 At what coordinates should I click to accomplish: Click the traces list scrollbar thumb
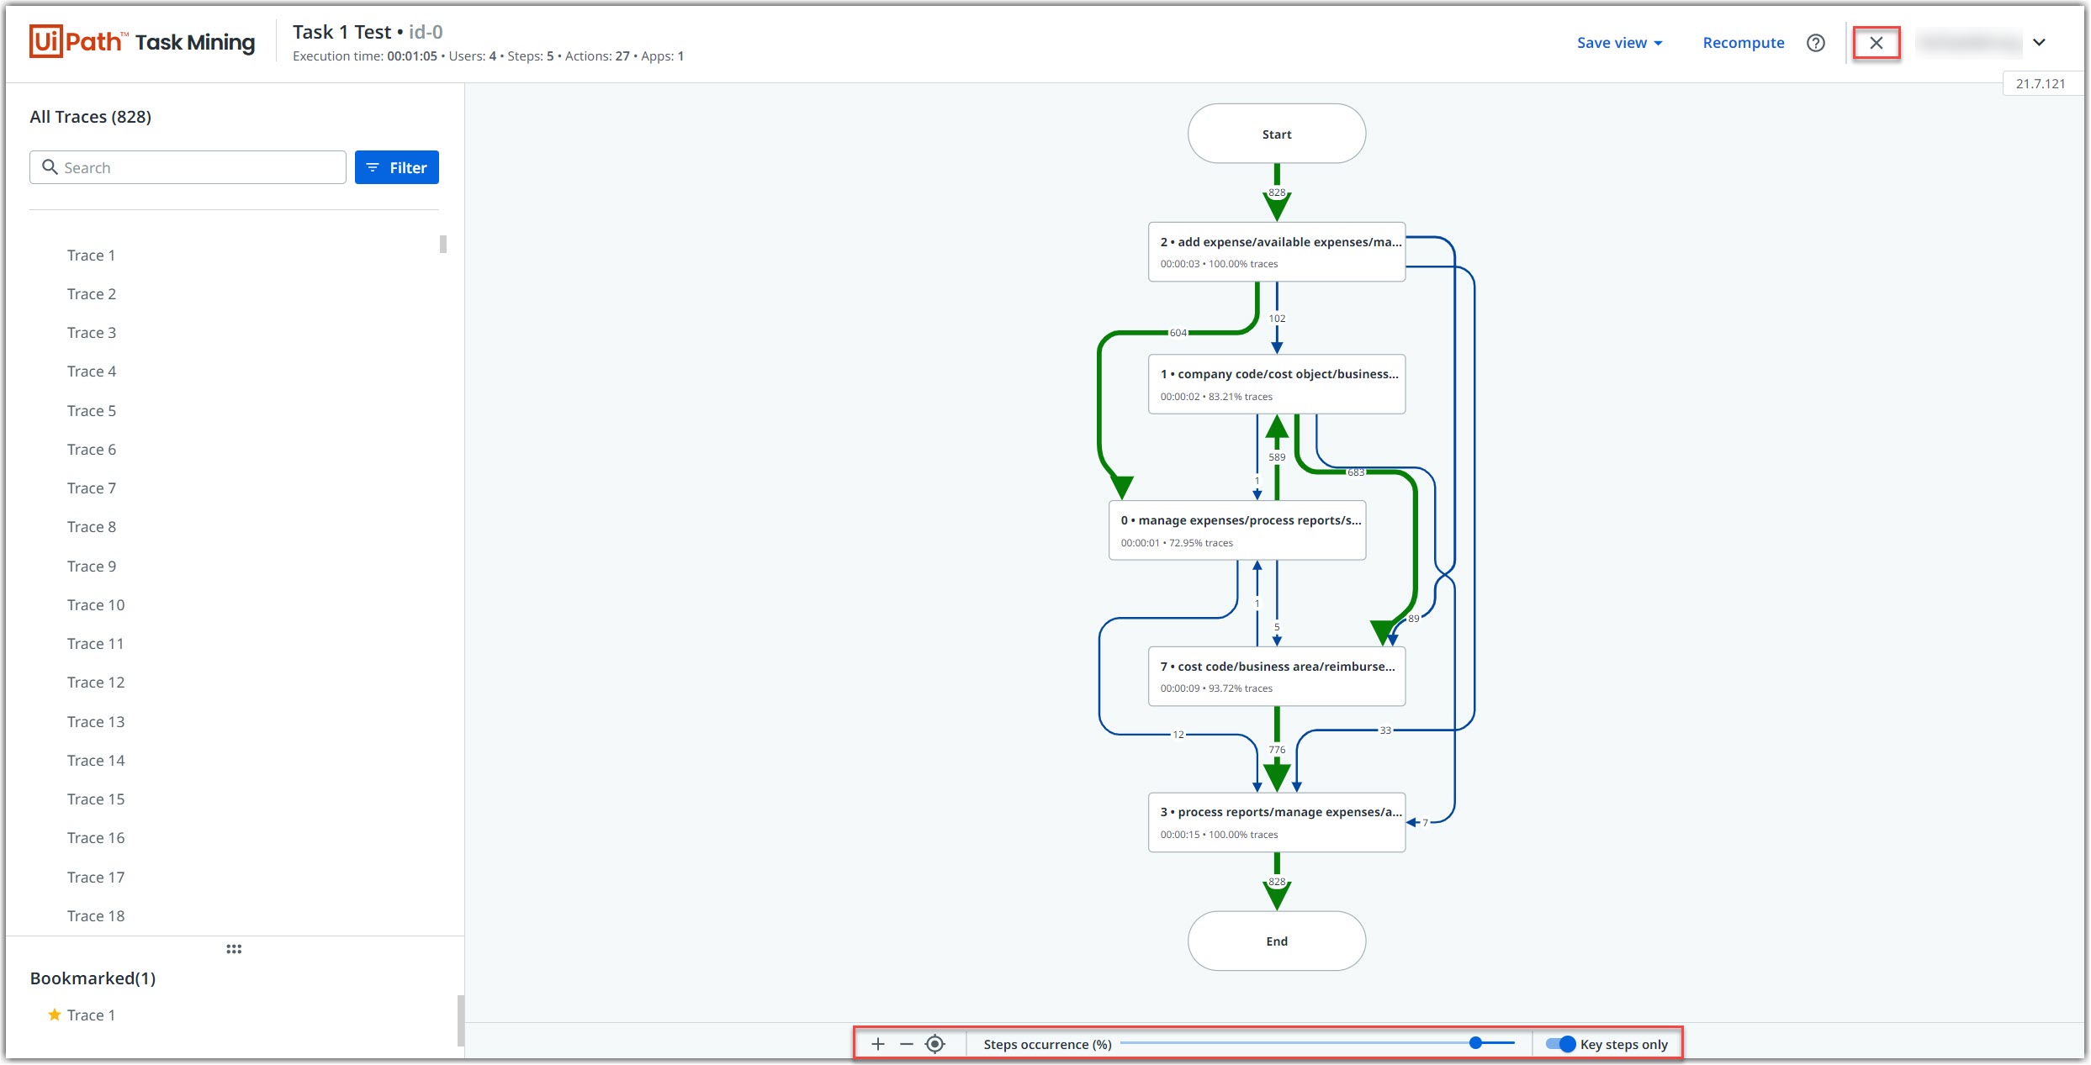click(442, 244)
